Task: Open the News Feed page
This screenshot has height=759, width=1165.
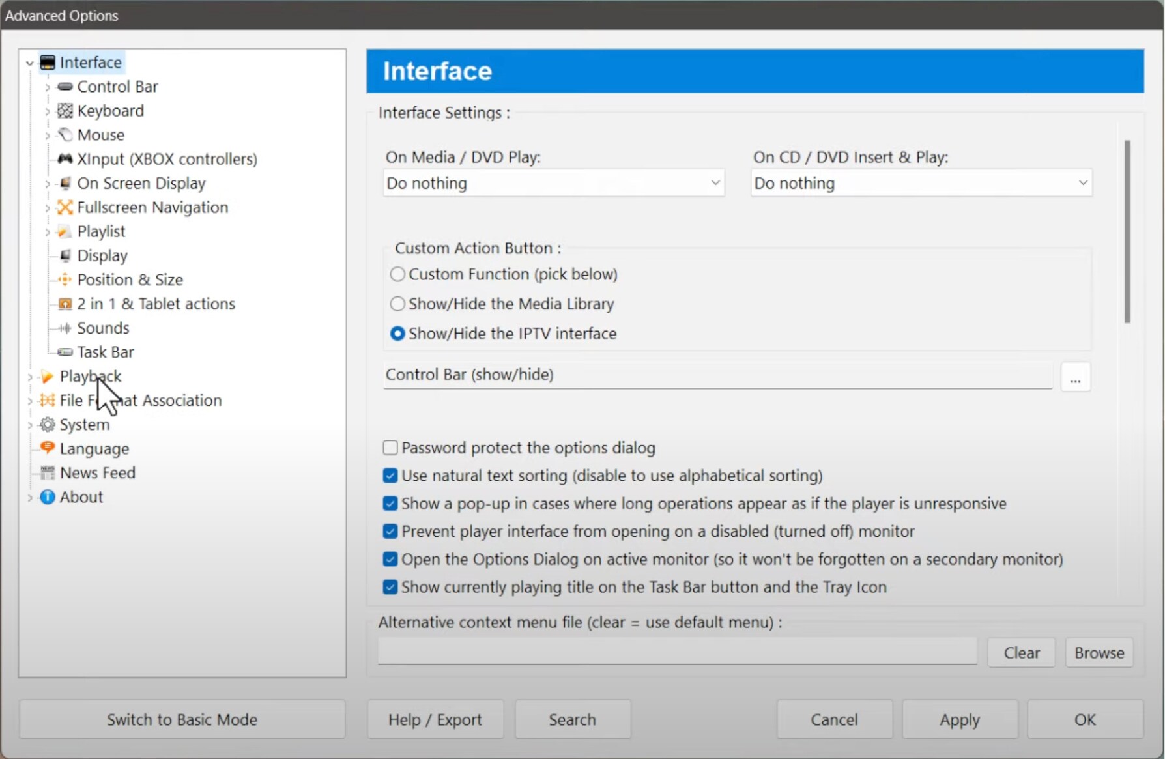Action: pos(98,472)
